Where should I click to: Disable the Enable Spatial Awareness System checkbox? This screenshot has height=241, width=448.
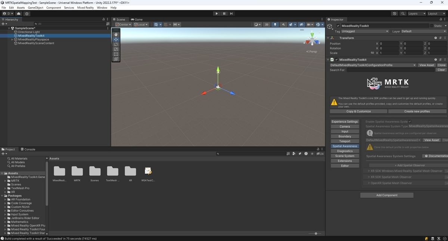(x=410, y=121)
